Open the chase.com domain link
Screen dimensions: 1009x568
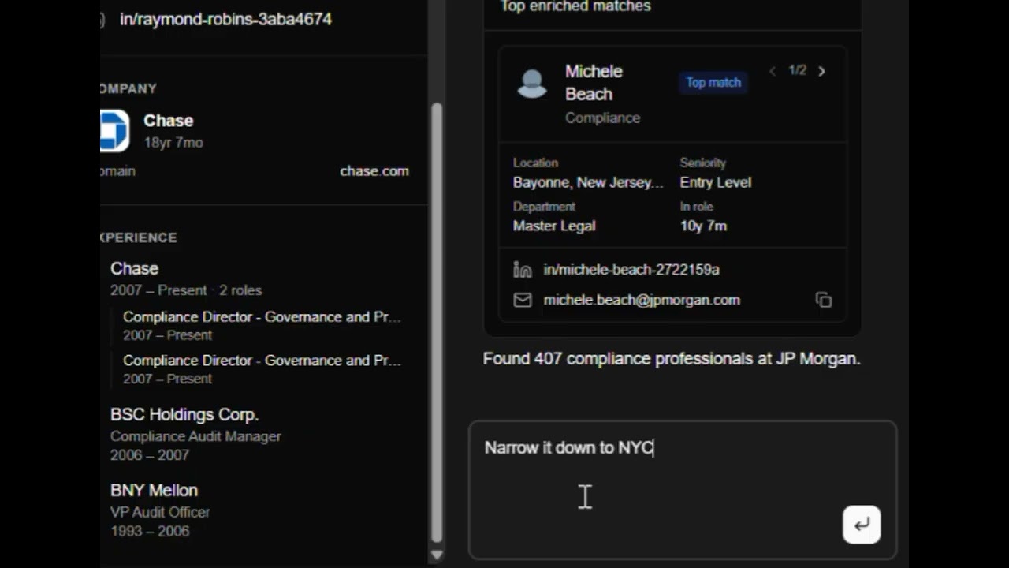374,170
